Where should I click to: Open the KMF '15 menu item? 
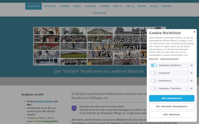[118, 6]
